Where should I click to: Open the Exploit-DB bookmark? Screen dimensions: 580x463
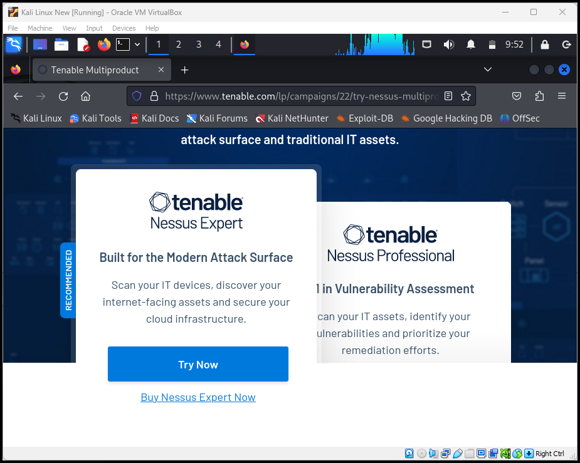[x=364, y=118]
